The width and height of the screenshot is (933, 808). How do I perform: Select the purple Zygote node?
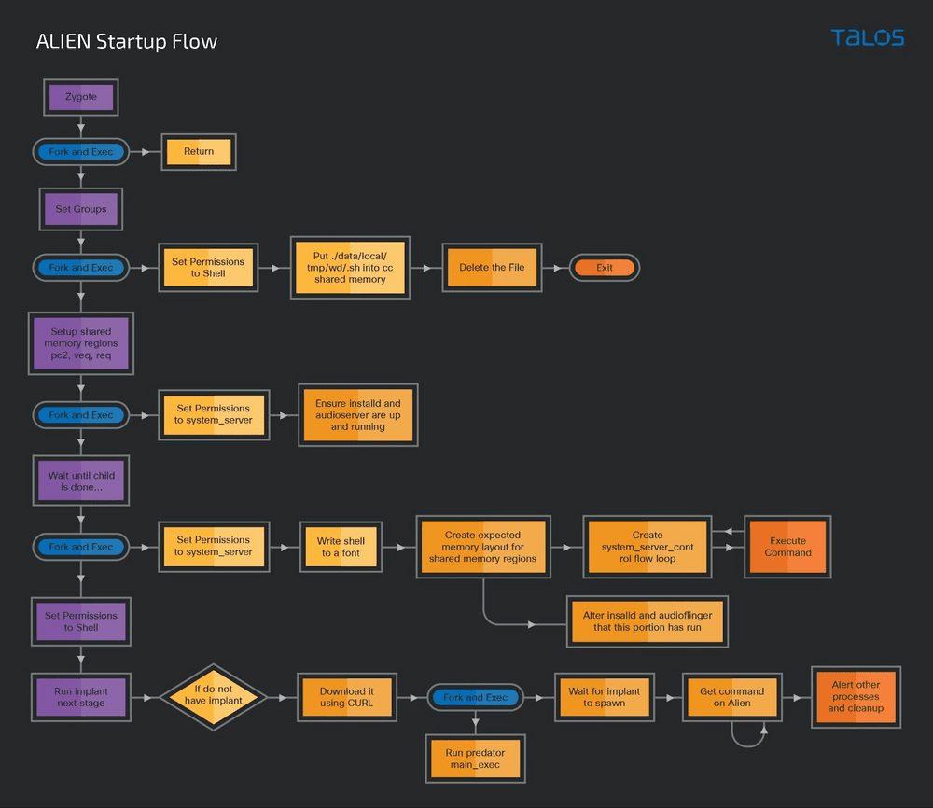(x=80, y=97)
